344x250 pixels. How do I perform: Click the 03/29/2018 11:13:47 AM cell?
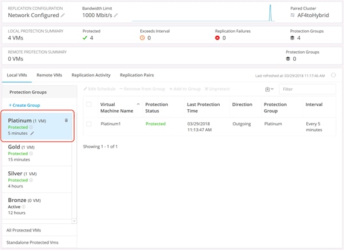(x=199, y=126)
